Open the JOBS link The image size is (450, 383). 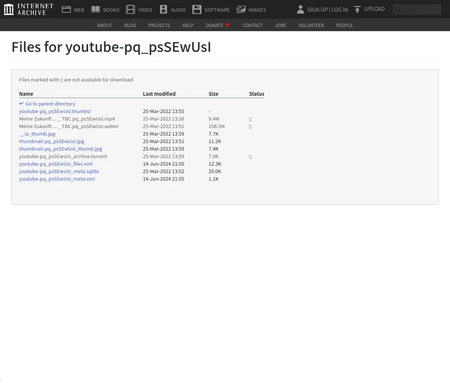click(x=280, y=25)
